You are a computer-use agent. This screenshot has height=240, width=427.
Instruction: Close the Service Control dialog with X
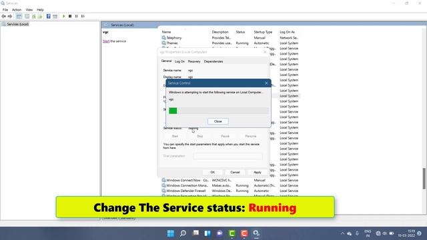click(266, 83)
